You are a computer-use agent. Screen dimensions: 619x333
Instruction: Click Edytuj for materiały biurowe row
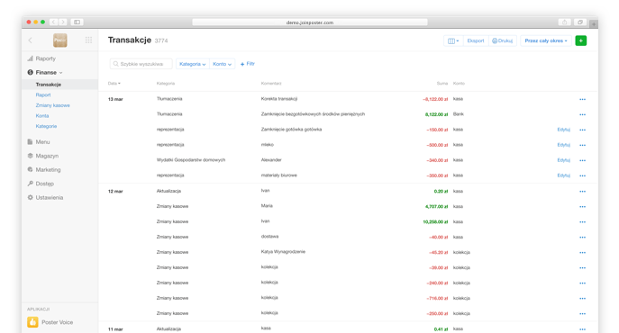coord(563,175)
